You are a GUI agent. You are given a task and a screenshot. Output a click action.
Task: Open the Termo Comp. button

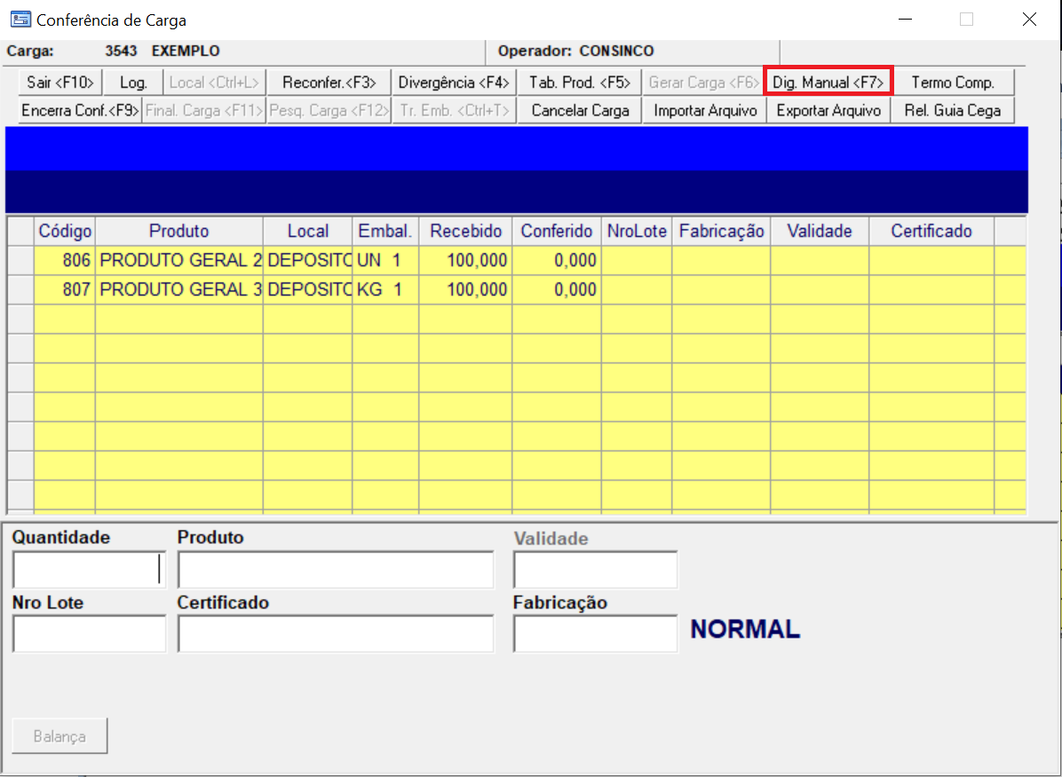[953, 82]
